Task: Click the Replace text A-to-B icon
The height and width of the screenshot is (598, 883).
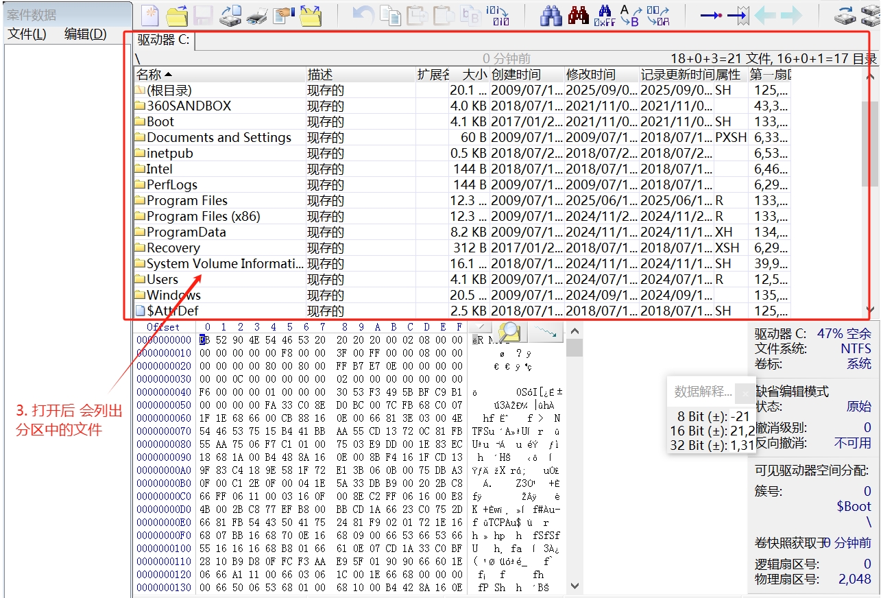Action: [x=629, y=15]
